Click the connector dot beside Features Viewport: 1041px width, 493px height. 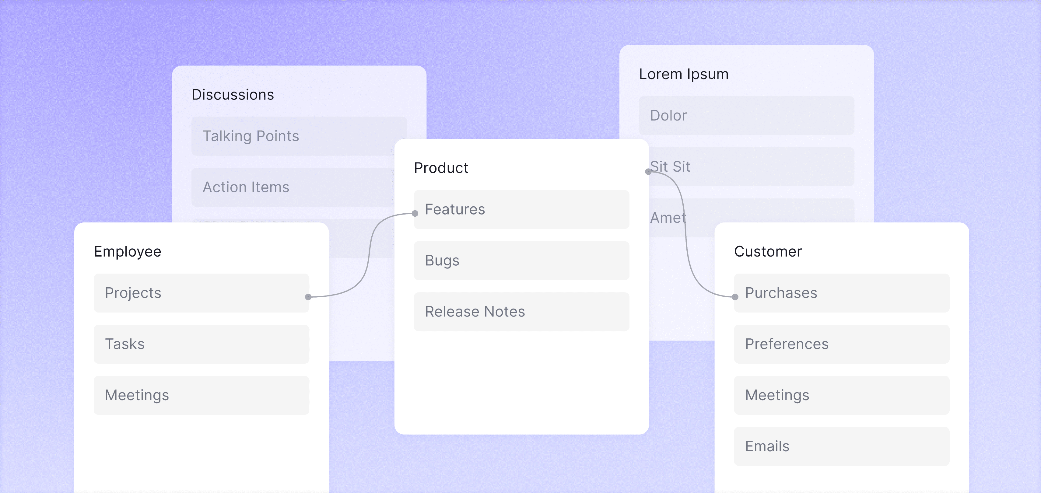coord(415,213)
